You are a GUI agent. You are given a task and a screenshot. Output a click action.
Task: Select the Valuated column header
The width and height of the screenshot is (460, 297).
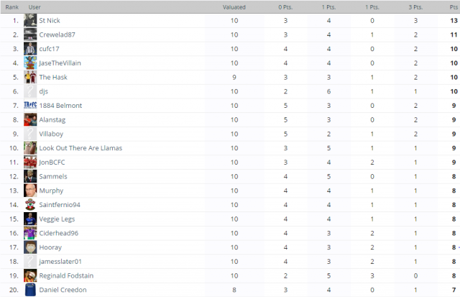click(234, 7)
